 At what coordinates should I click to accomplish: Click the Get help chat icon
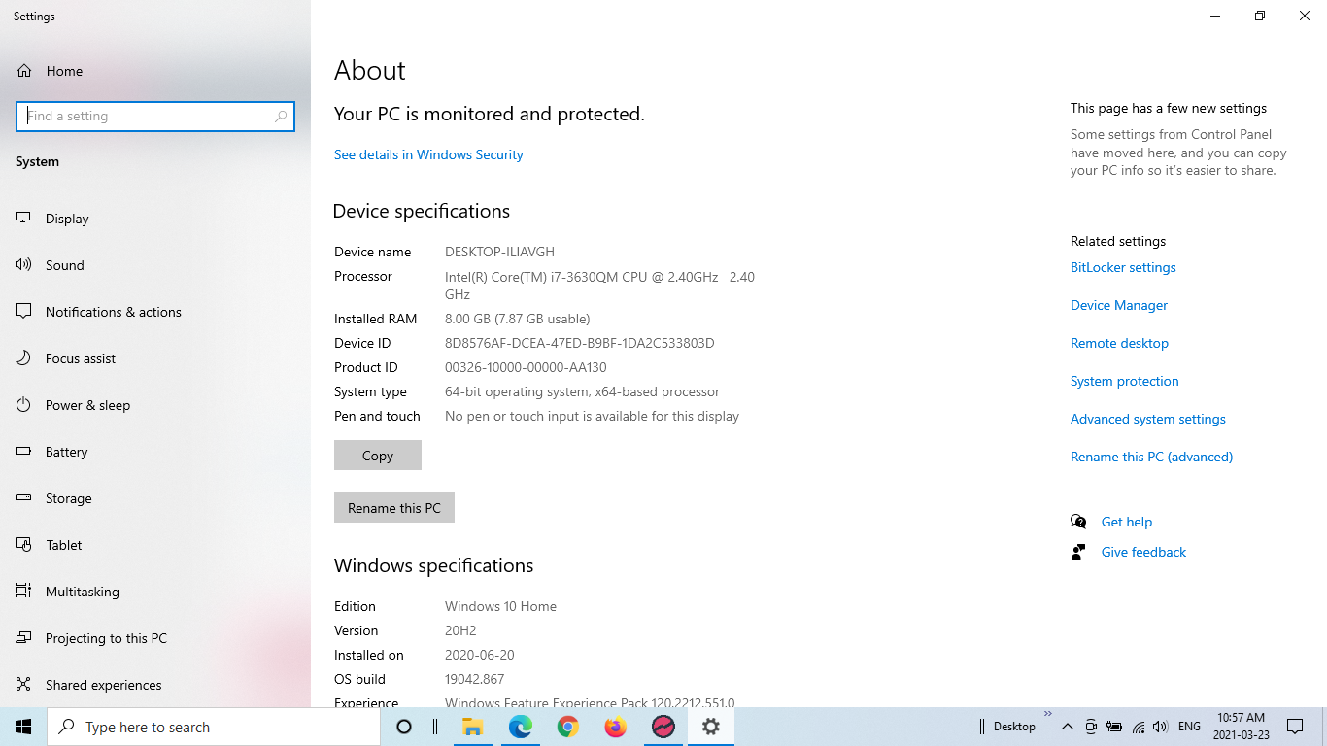point(1078,522)
